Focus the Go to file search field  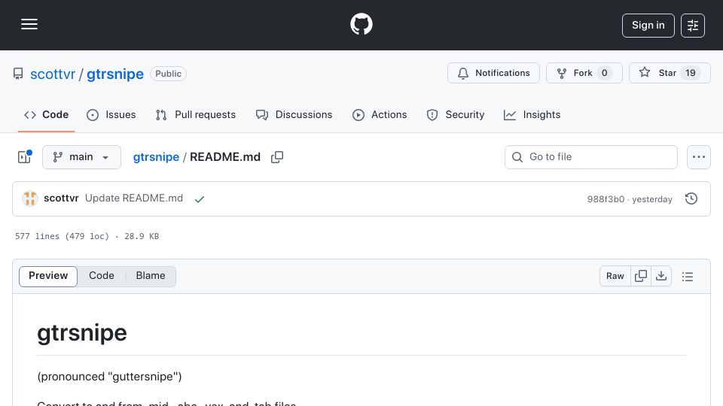[x=590, y=157]
